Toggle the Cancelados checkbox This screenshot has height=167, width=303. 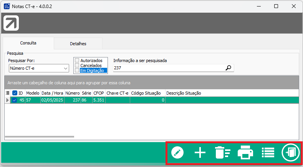click(x=77, y=65)
